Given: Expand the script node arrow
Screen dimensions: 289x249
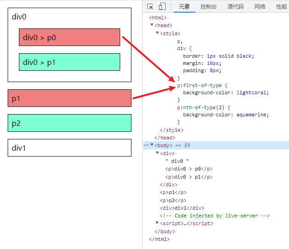Looking at the screenshot, I should (157, 222).
